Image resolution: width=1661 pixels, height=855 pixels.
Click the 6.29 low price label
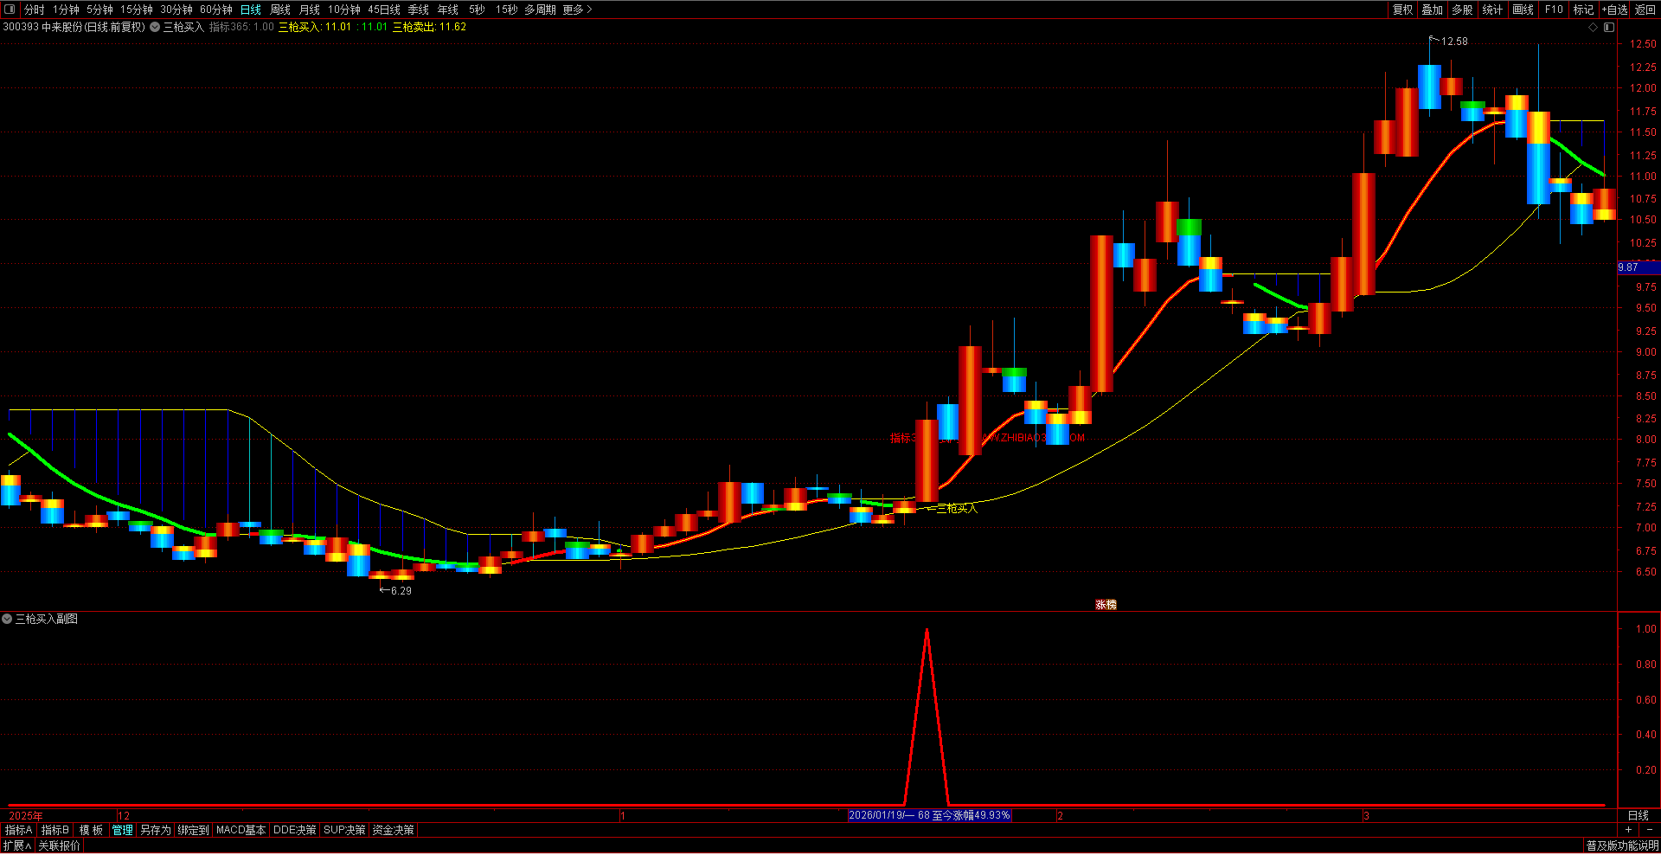coord(401,591)
